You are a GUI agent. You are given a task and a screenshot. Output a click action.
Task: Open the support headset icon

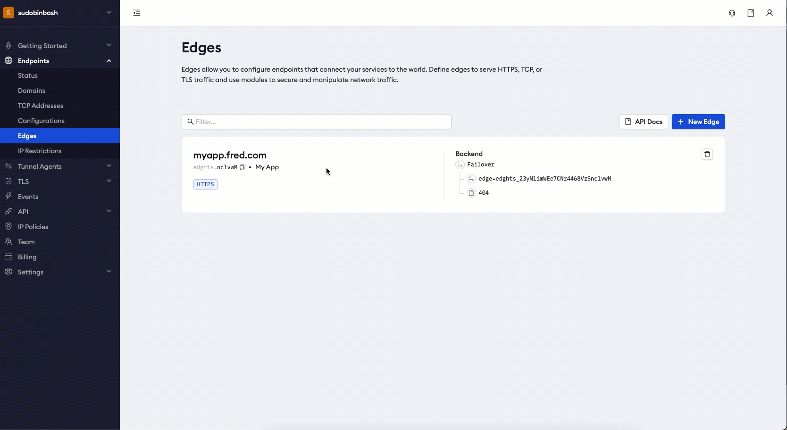coord(731,13)
